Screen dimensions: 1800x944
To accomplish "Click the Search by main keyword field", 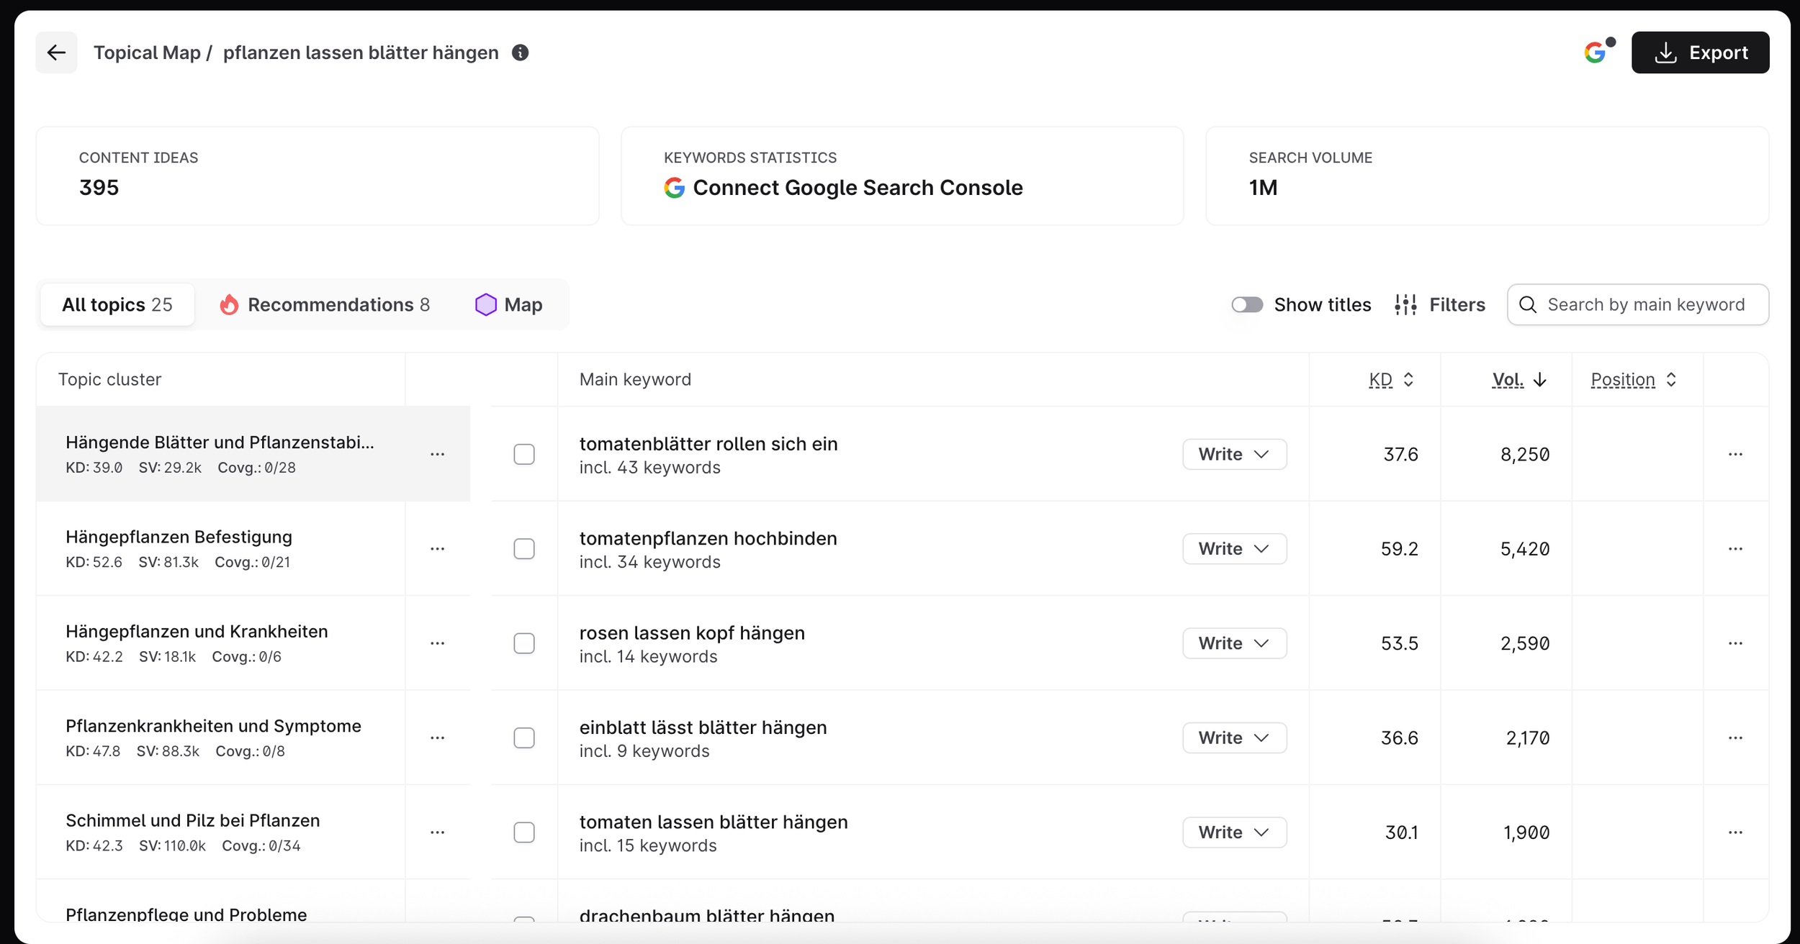I will (1645, 304).
